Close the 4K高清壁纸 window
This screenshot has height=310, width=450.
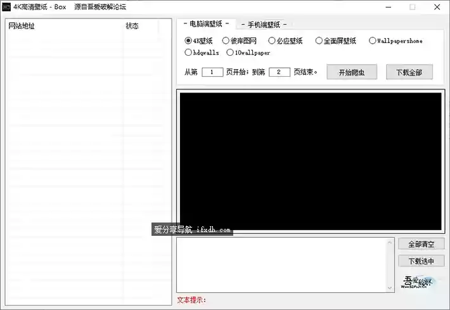[437, 7]
